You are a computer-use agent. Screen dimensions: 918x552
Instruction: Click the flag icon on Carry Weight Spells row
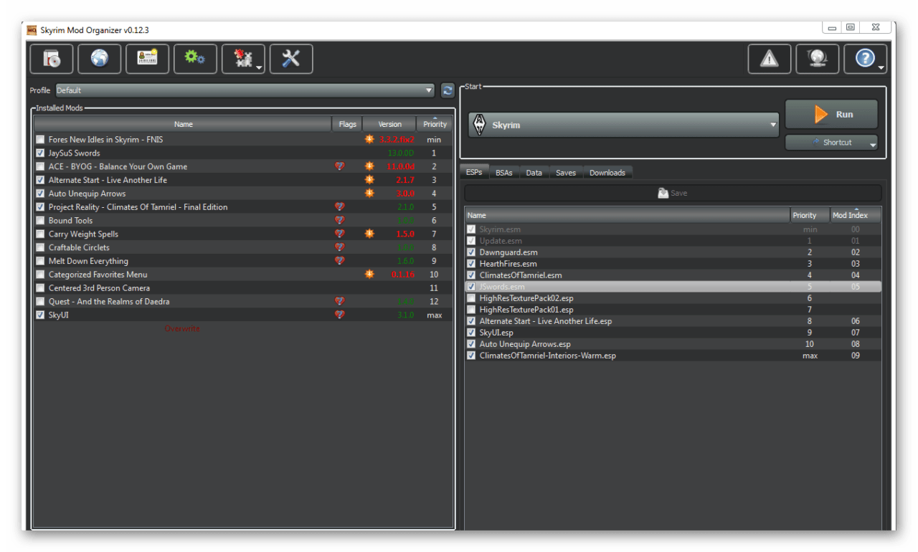point(340,234)
